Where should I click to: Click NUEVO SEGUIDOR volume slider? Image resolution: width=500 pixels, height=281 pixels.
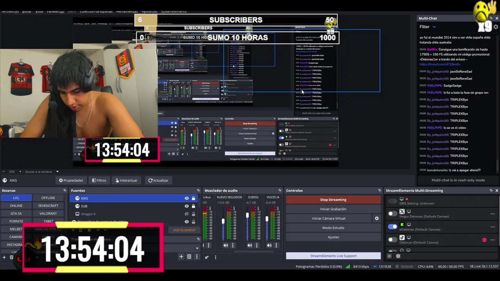coord(223,222)
